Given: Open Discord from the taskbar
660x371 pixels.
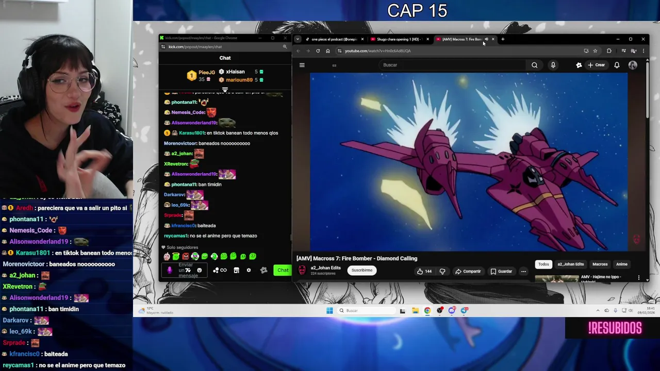Looking at the screenshot, I should click(452, 310).
